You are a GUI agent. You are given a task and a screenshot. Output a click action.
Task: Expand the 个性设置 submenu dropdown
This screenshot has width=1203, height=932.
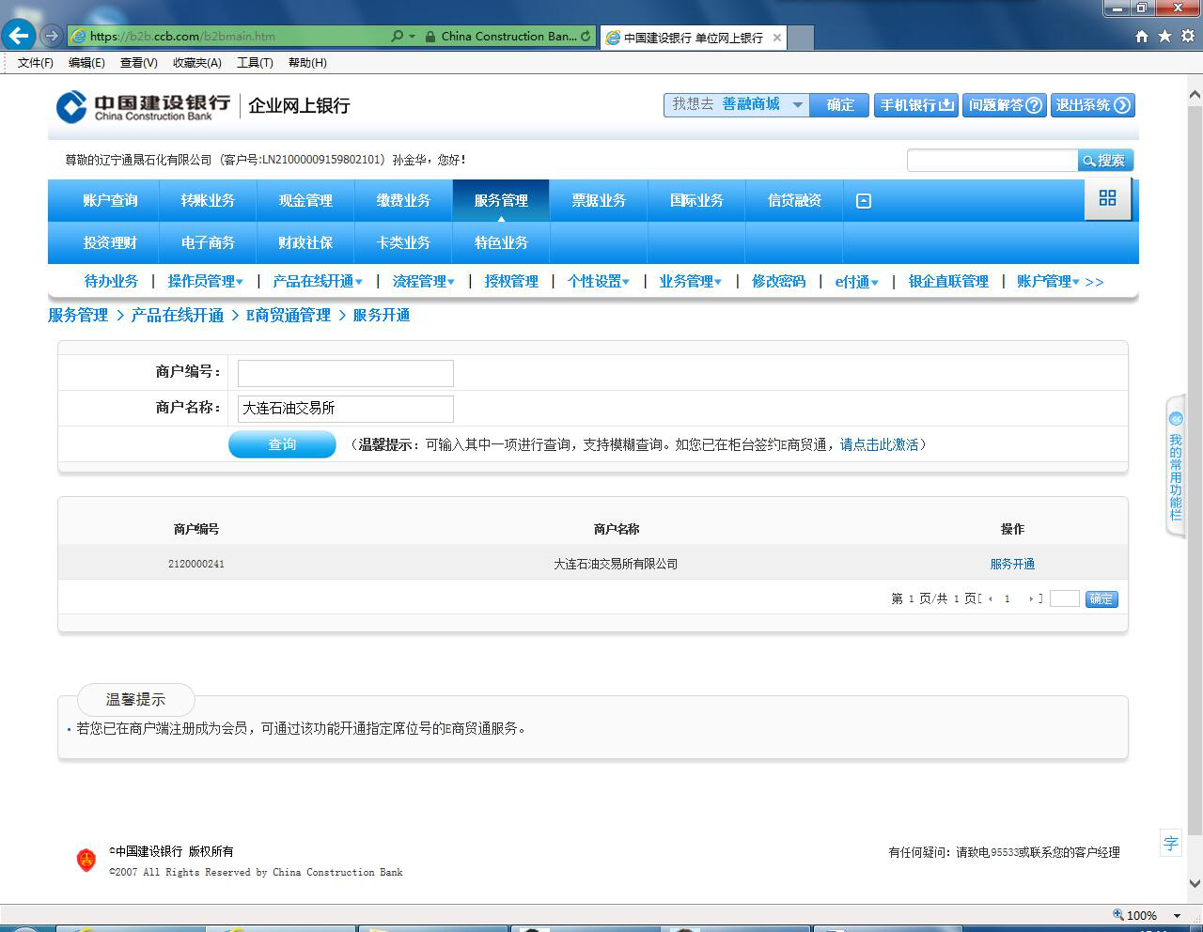598,282
